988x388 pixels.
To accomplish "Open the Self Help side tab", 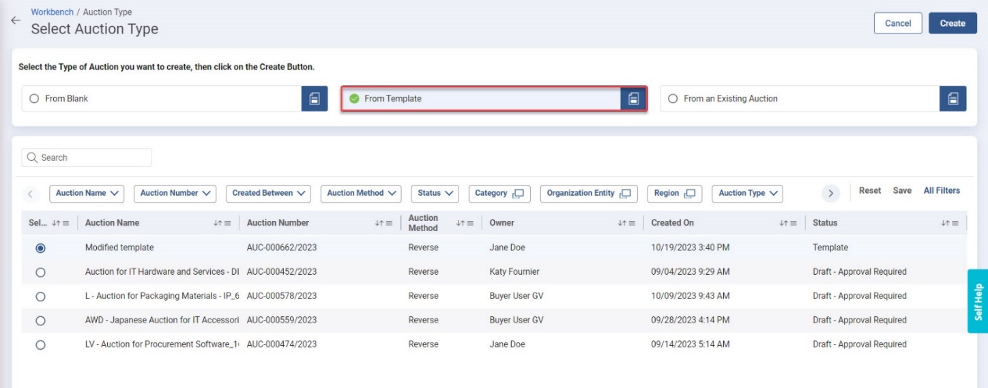I will (x=977, y=301).
